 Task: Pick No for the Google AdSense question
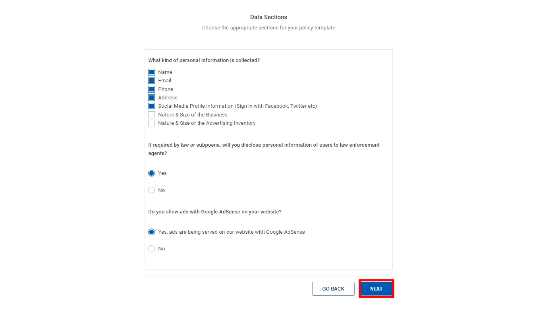151,248
